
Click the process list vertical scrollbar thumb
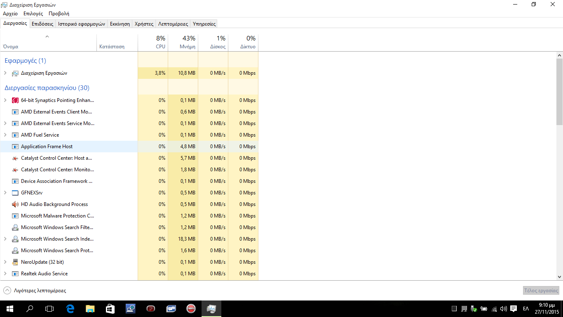[x=559, y=92]
